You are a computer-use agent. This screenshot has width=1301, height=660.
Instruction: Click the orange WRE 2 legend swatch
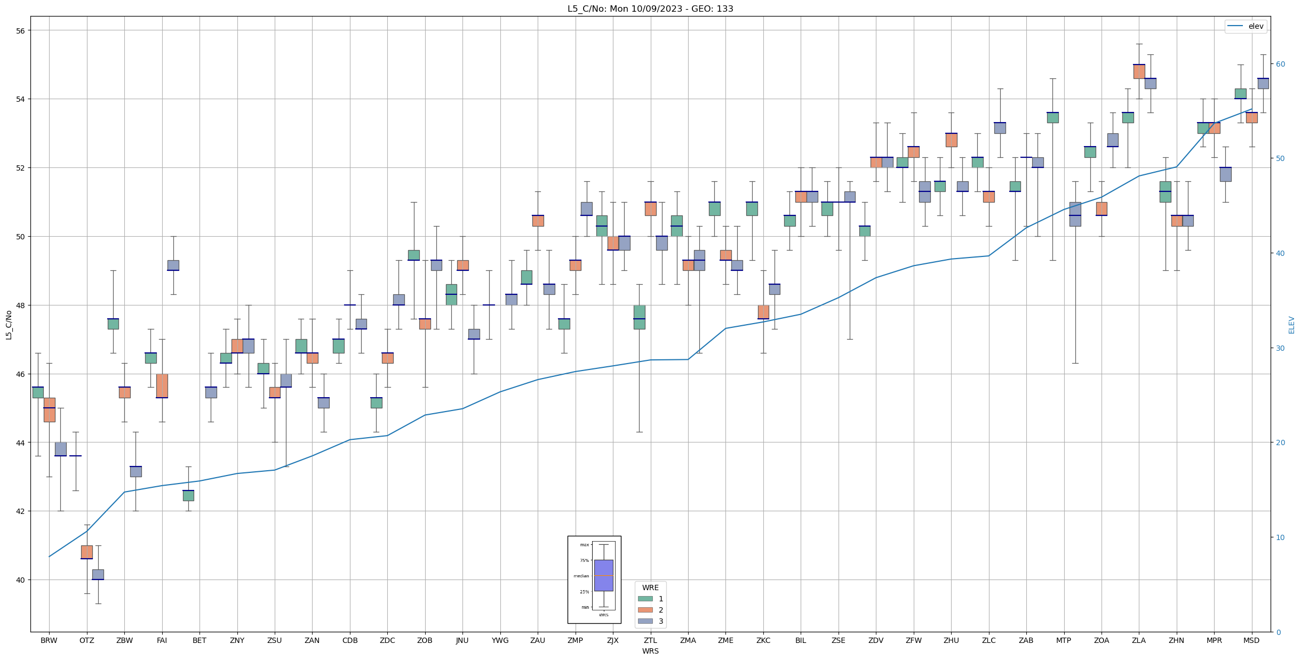coord(645,610)
